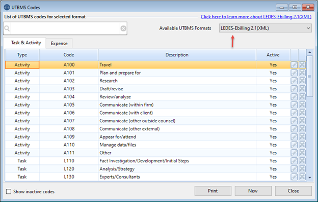Select the Appear for/attend description cell
318x202 pixels.
[177, 137]
